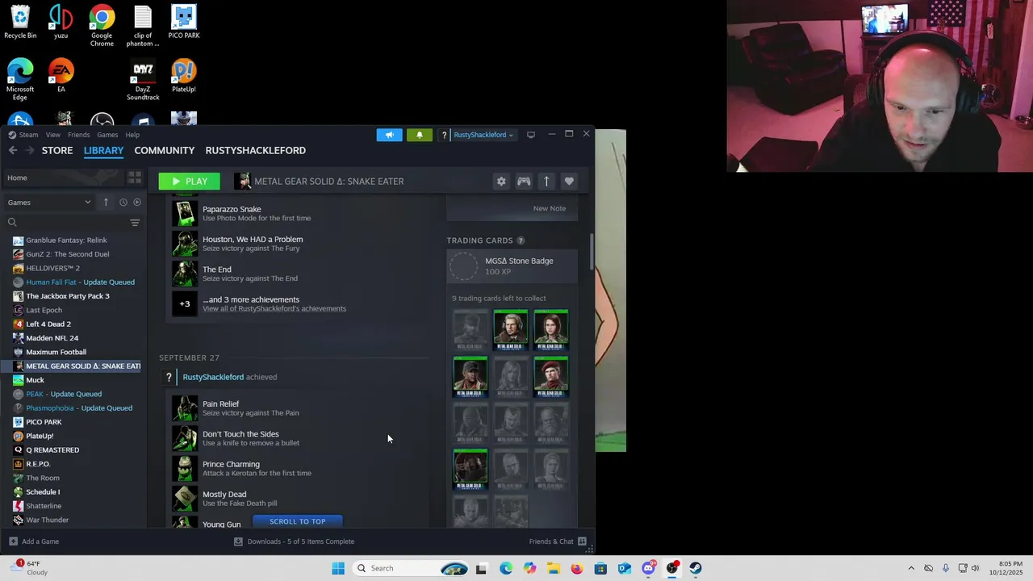Open Games menu
Viewport: 1033px width, 581px height.
coord(107,135)
